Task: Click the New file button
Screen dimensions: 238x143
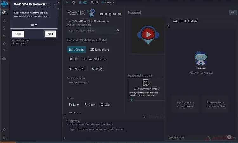Action: tap(74, 105)
